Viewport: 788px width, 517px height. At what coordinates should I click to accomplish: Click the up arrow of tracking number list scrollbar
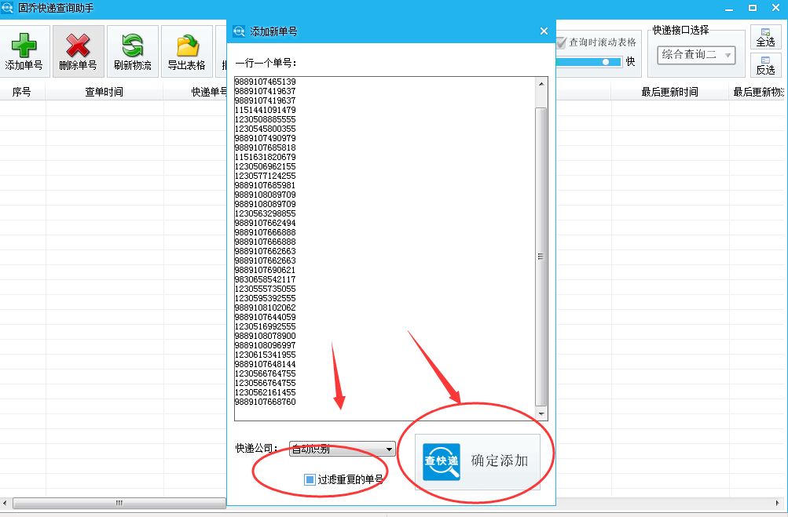coord(541,84)
